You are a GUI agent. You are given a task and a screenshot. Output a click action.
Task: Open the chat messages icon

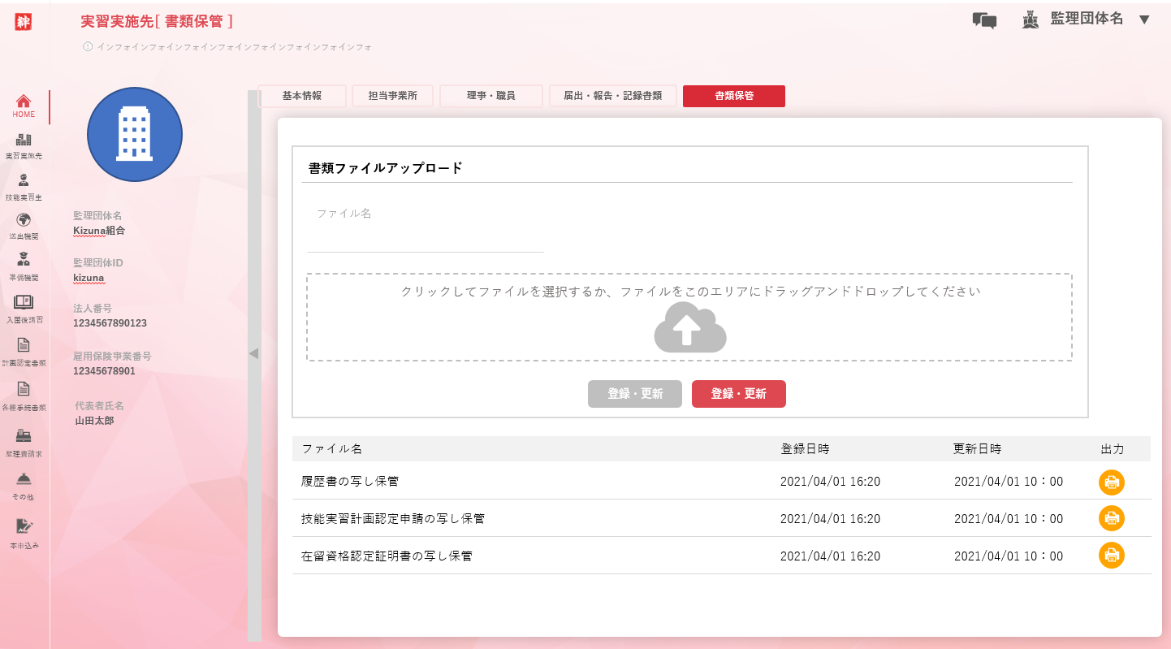984,20
